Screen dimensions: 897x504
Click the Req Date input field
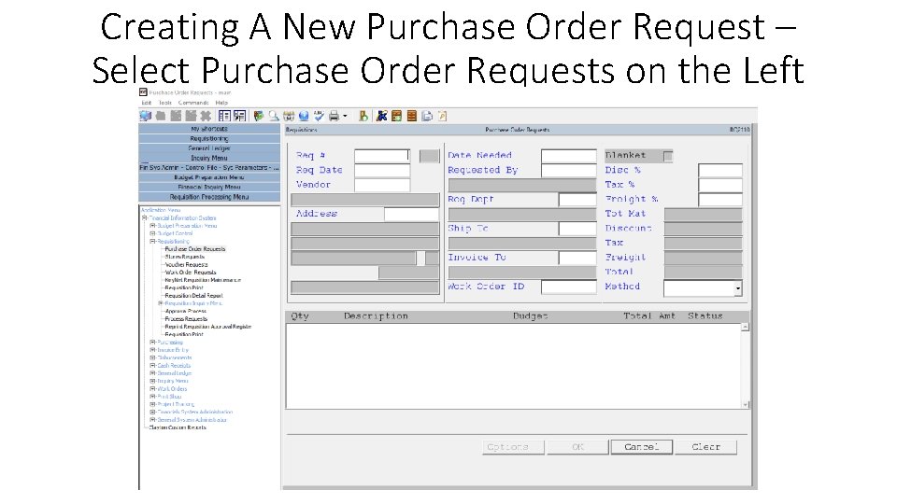[x=382, y=170]
